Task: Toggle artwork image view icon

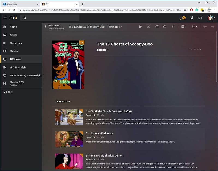Action: pos(183,27)
